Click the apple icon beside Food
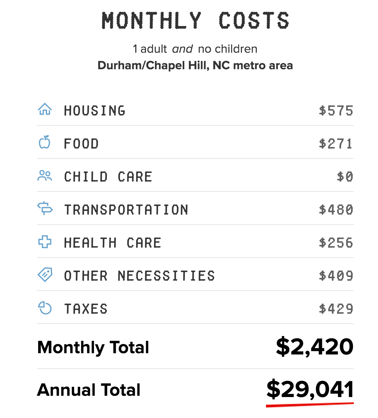Viewport: 378px width, 418px height. [45, 142]
